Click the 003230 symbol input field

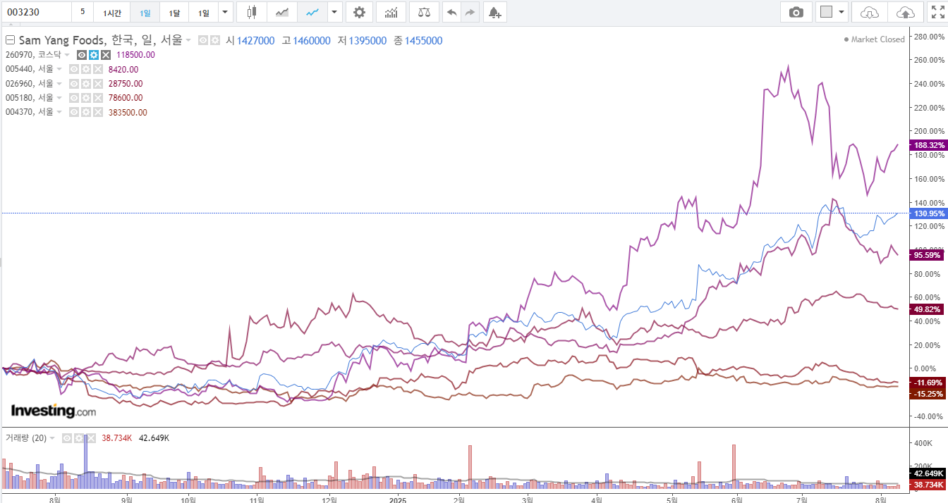click(x=36, y=12)
